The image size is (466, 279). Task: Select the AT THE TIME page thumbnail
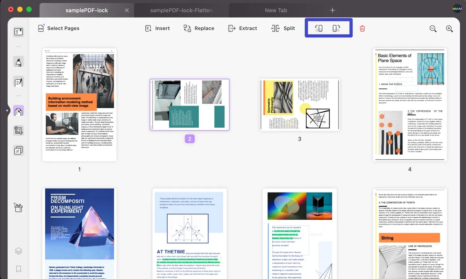(x=190, y=233)
